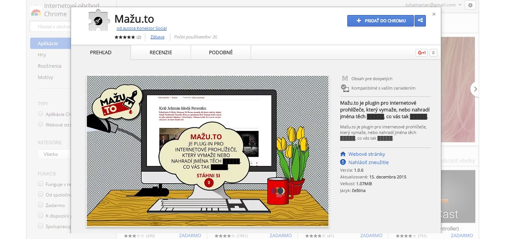507x239 pixels.
Task: Select the Aplikácie Chrome radio button
Action: 41,114
